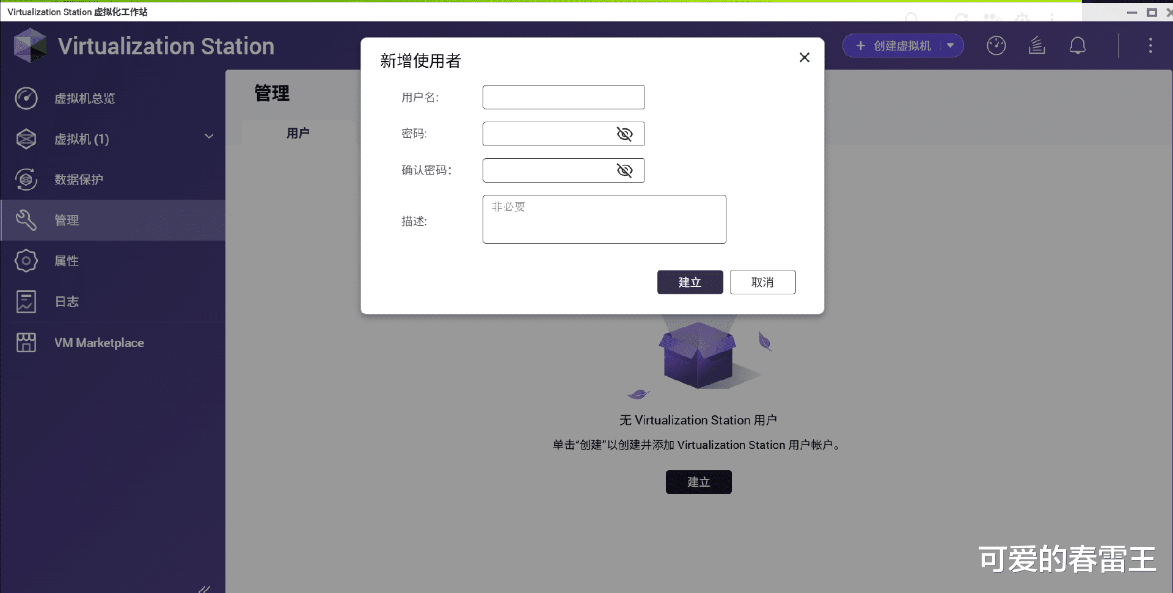
Task: Cancel the dialog with 取消
Action: [762, 282]
